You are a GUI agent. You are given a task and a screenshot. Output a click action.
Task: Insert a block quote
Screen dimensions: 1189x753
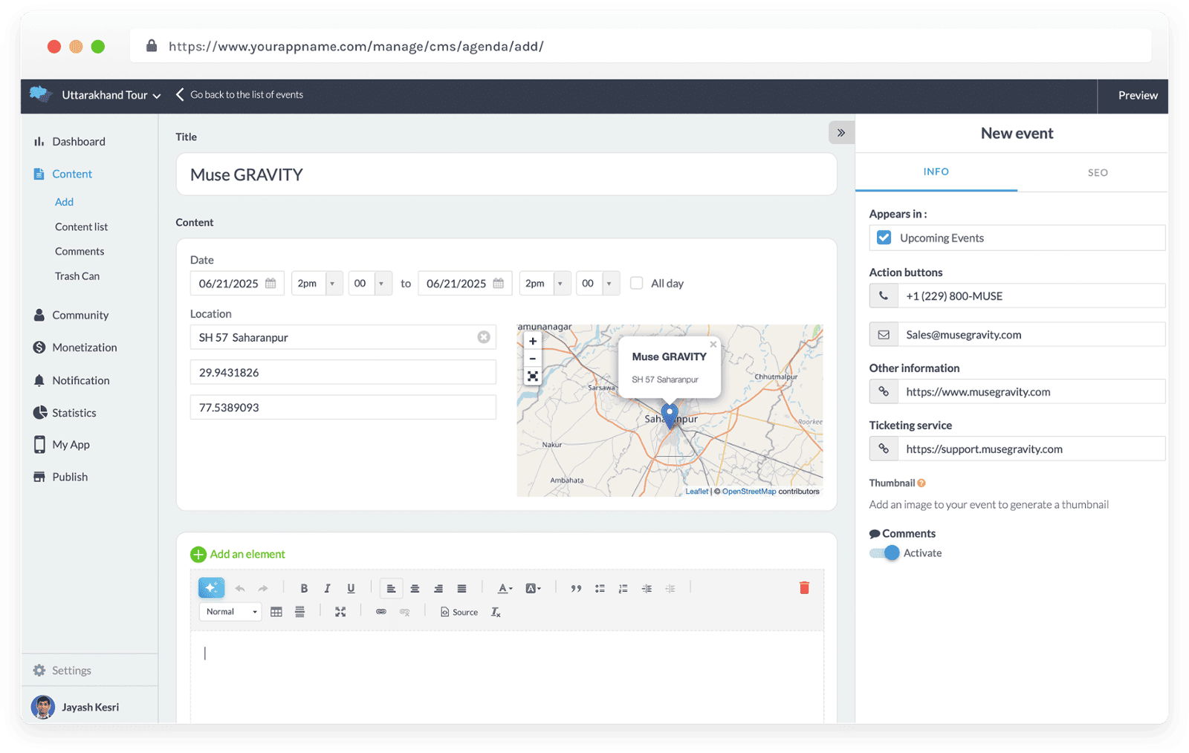click(x=576, y=588)
